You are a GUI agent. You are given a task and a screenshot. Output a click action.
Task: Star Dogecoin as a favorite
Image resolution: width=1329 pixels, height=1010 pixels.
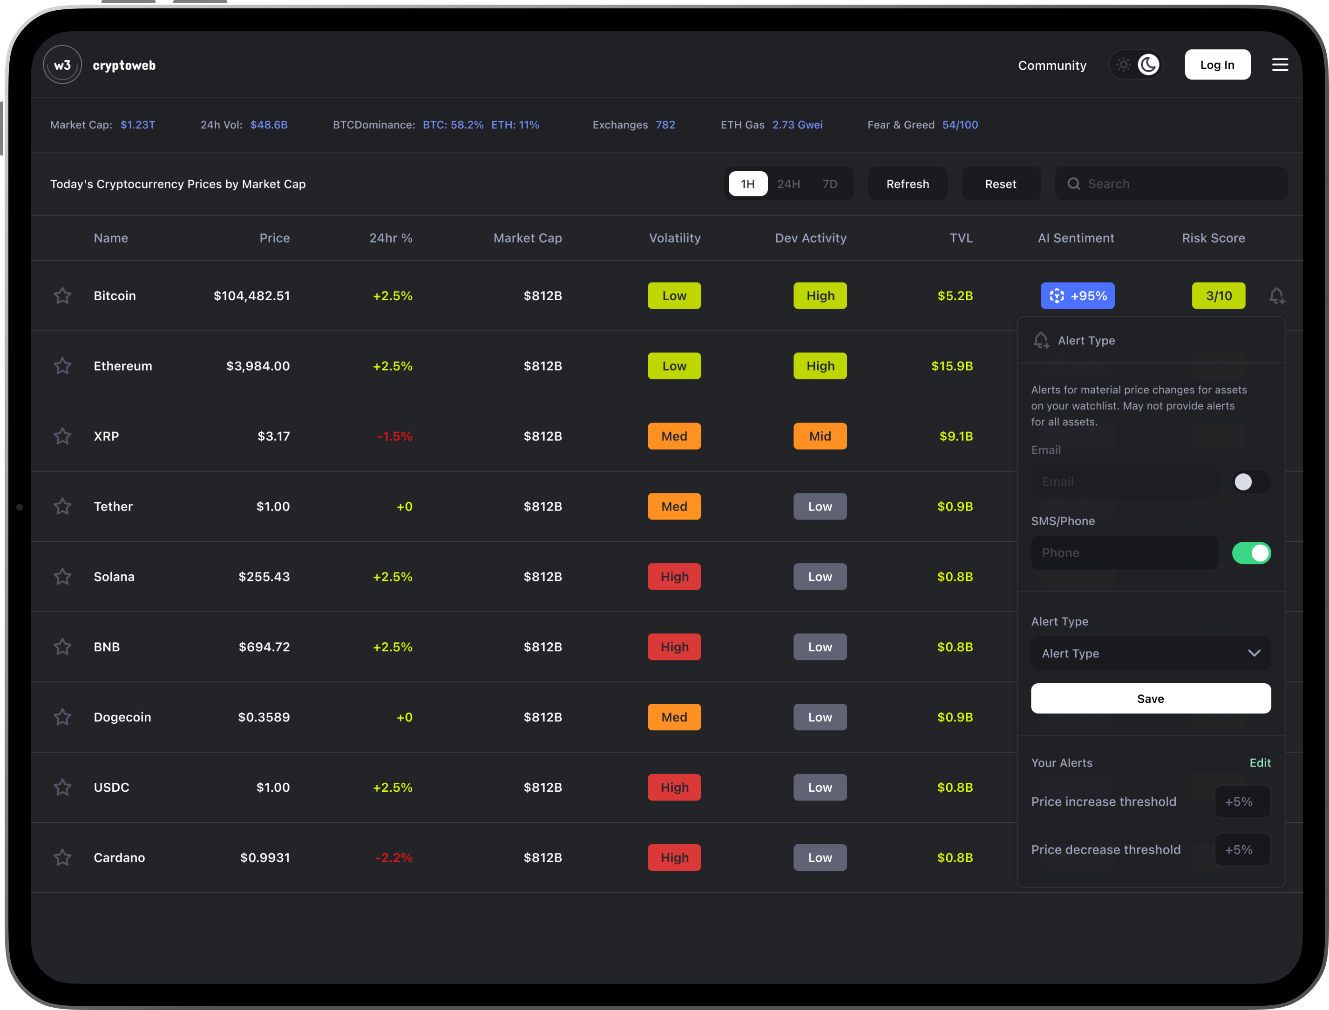tap(62, 717)
